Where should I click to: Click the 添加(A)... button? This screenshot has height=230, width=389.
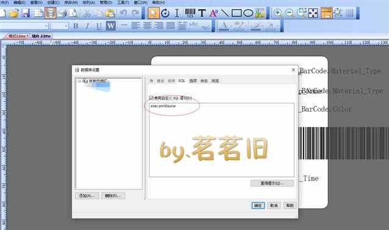[x=87, y=196]
